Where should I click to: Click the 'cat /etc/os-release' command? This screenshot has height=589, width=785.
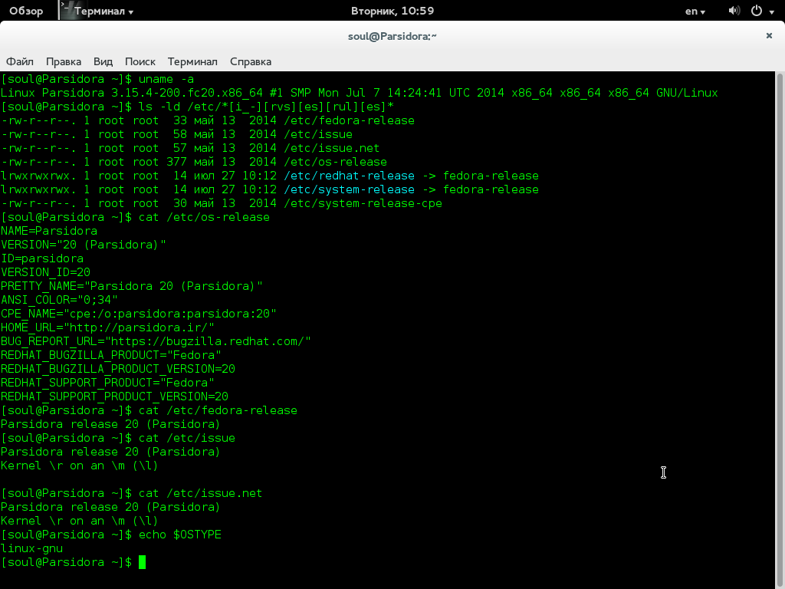204,217
